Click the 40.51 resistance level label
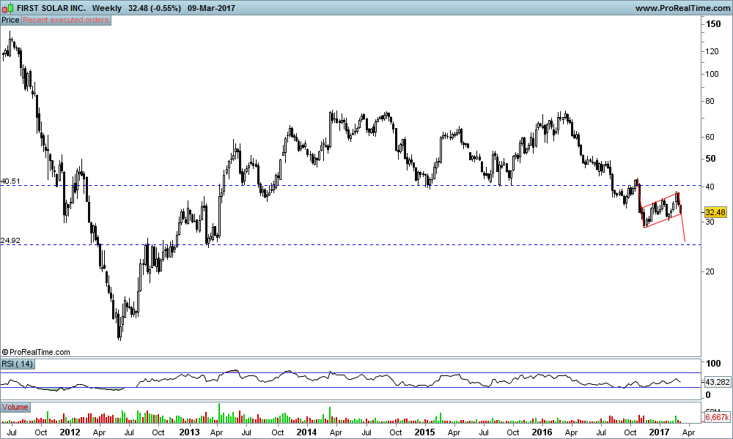The height and width of the screenshot is (439, 733). pyautogui.click(x=10, y=181)
